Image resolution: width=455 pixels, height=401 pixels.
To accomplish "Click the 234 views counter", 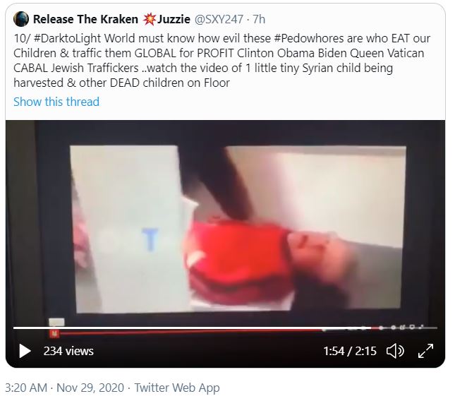I will [68, 351].
